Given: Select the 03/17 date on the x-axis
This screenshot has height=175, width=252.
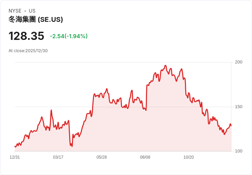Looking at the screenshot, I should tap(58, 157).
